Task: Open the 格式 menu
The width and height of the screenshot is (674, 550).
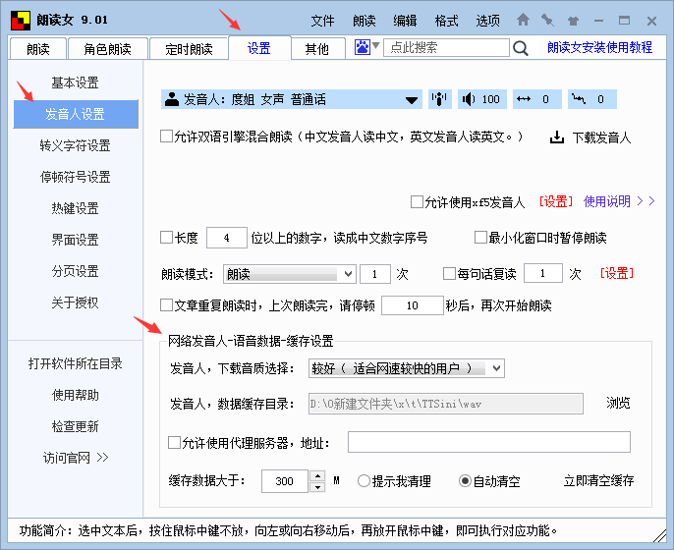Action: [x=446, y=21]
